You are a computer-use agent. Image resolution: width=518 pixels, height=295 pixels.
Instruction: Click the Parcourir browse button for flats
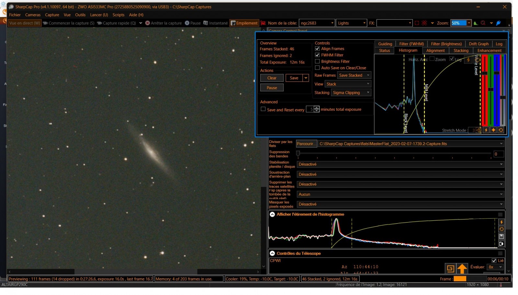pos(306,144)
